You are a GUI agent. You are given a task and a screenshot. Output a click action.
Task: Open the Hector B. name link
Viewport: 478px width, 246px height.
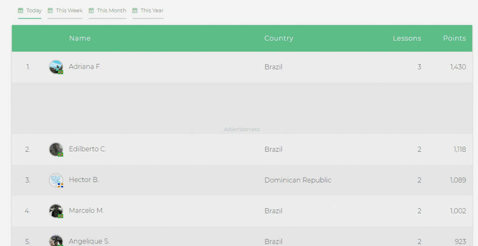(84, 180)
